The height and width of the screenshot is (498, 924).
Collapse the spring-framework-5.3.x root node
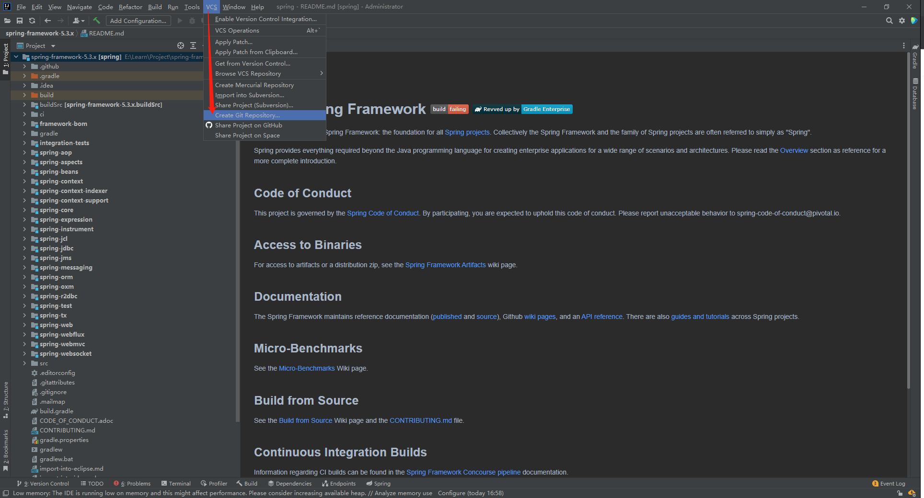16,57
